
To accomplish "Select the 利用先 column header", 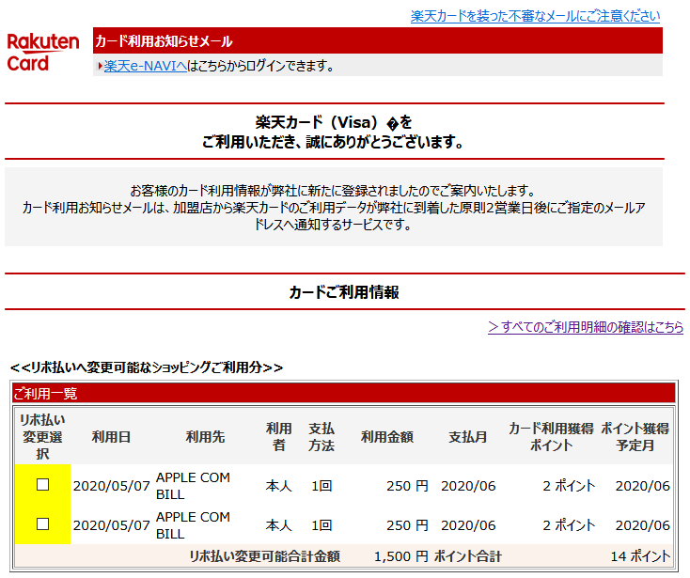I will point(205,437).
